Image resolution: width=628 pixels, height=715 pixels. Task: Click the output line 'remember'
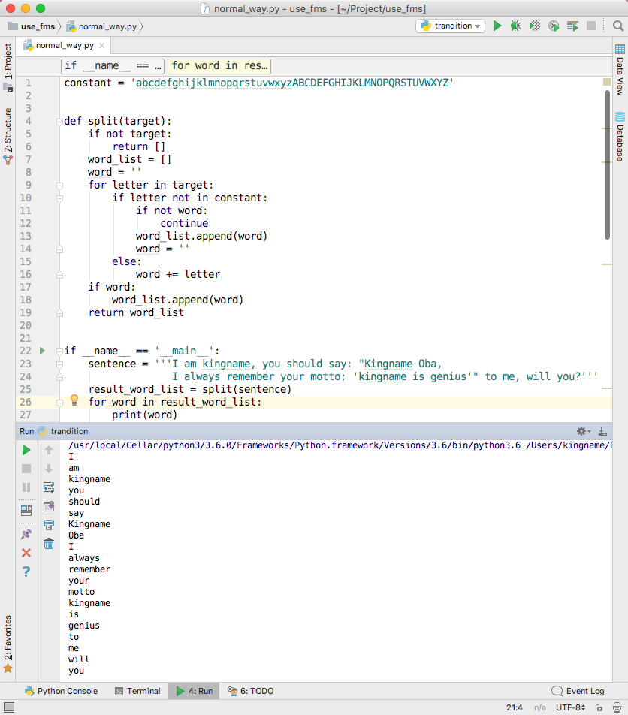[89, 569]
